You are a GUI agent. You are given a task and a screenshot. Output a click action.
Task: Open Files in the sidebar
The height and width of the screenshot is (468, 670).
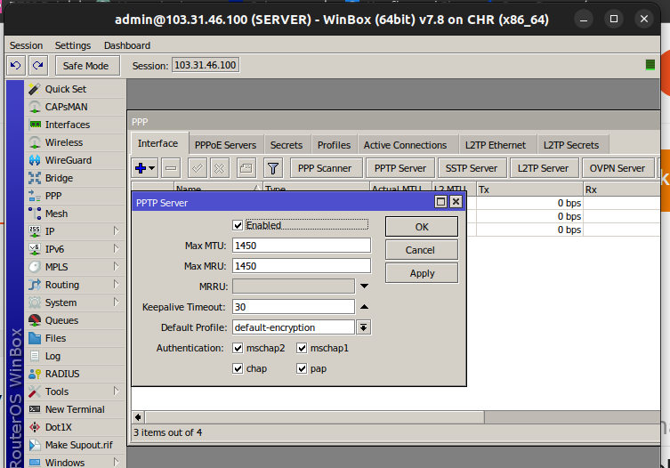(x=75, y=338)
